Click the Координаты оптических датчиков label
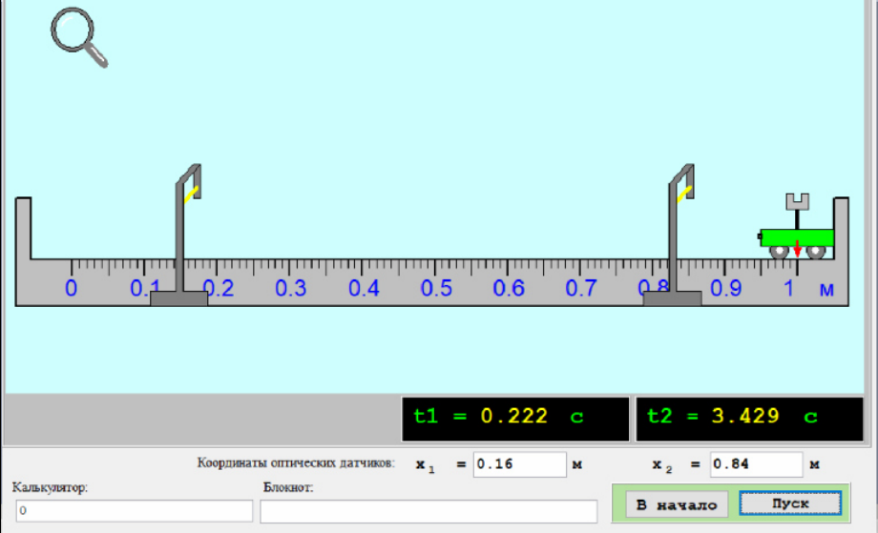The width and height of the screenshot is (878, 533). 296,463
